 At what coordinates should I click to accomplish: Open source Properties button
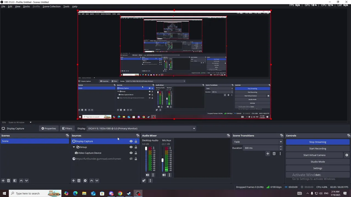(49, 128)
